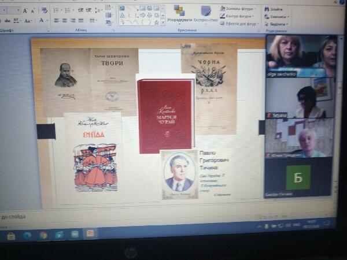Pick the oval shape from shapes gallery
Image resolution: width=347 pixels, height=260 pixels.
[149, 9]
